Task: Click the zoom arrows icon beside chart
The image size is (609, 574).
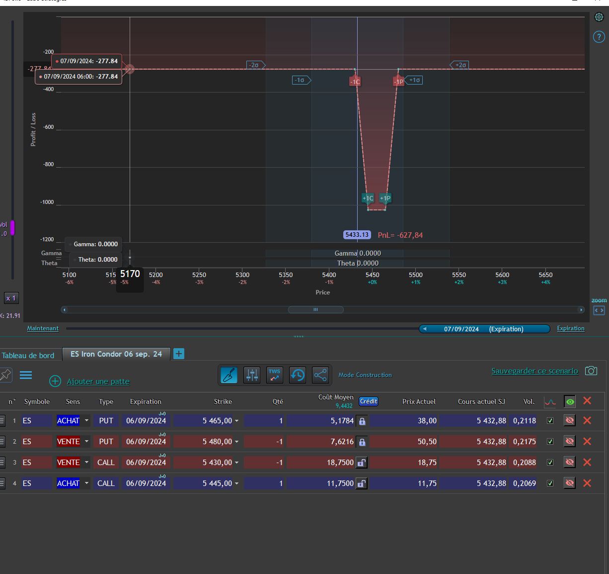Action: click(x=599, y=310)
